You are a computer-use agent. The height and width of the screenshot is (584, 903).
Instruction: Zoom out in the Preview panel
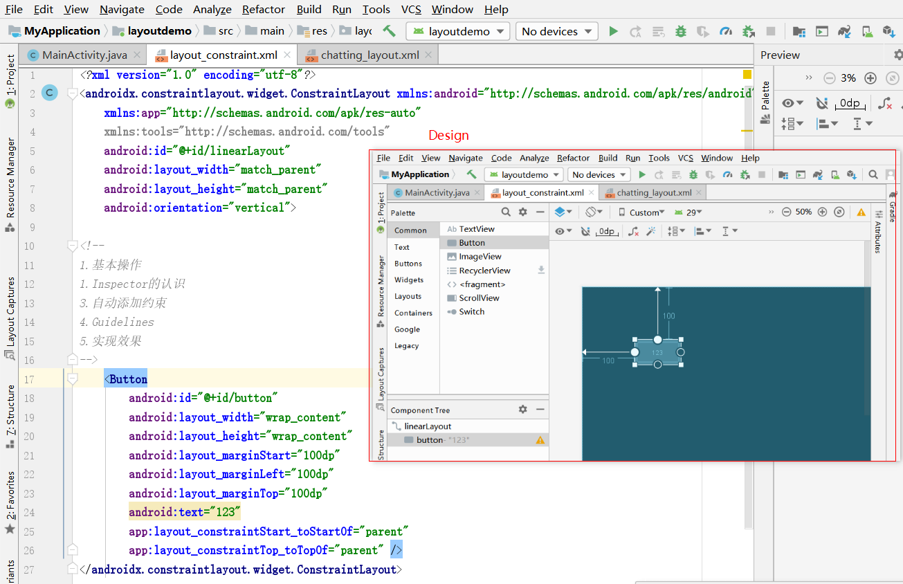829,78
